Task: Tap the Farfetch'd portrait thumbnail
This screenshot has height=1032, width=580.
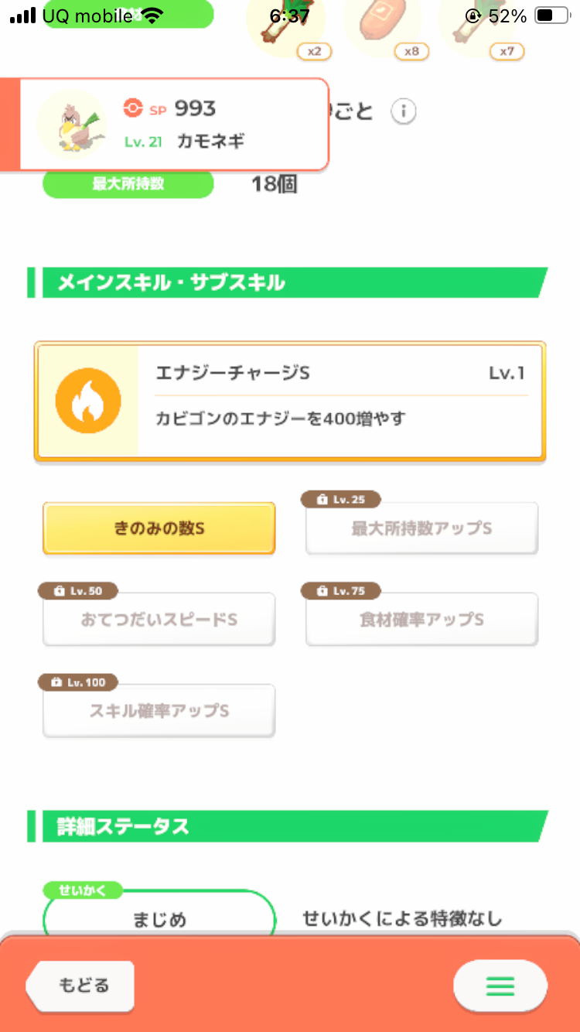Action: [x=71, y=125]
